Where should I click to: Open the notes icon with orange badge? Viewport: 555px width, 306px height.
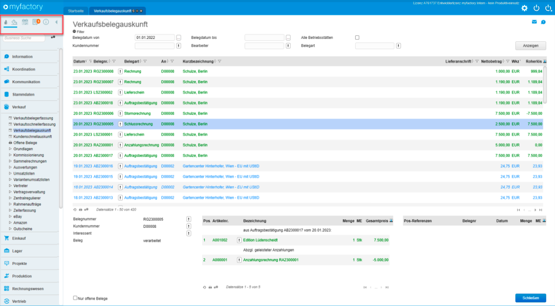(36, 22)
